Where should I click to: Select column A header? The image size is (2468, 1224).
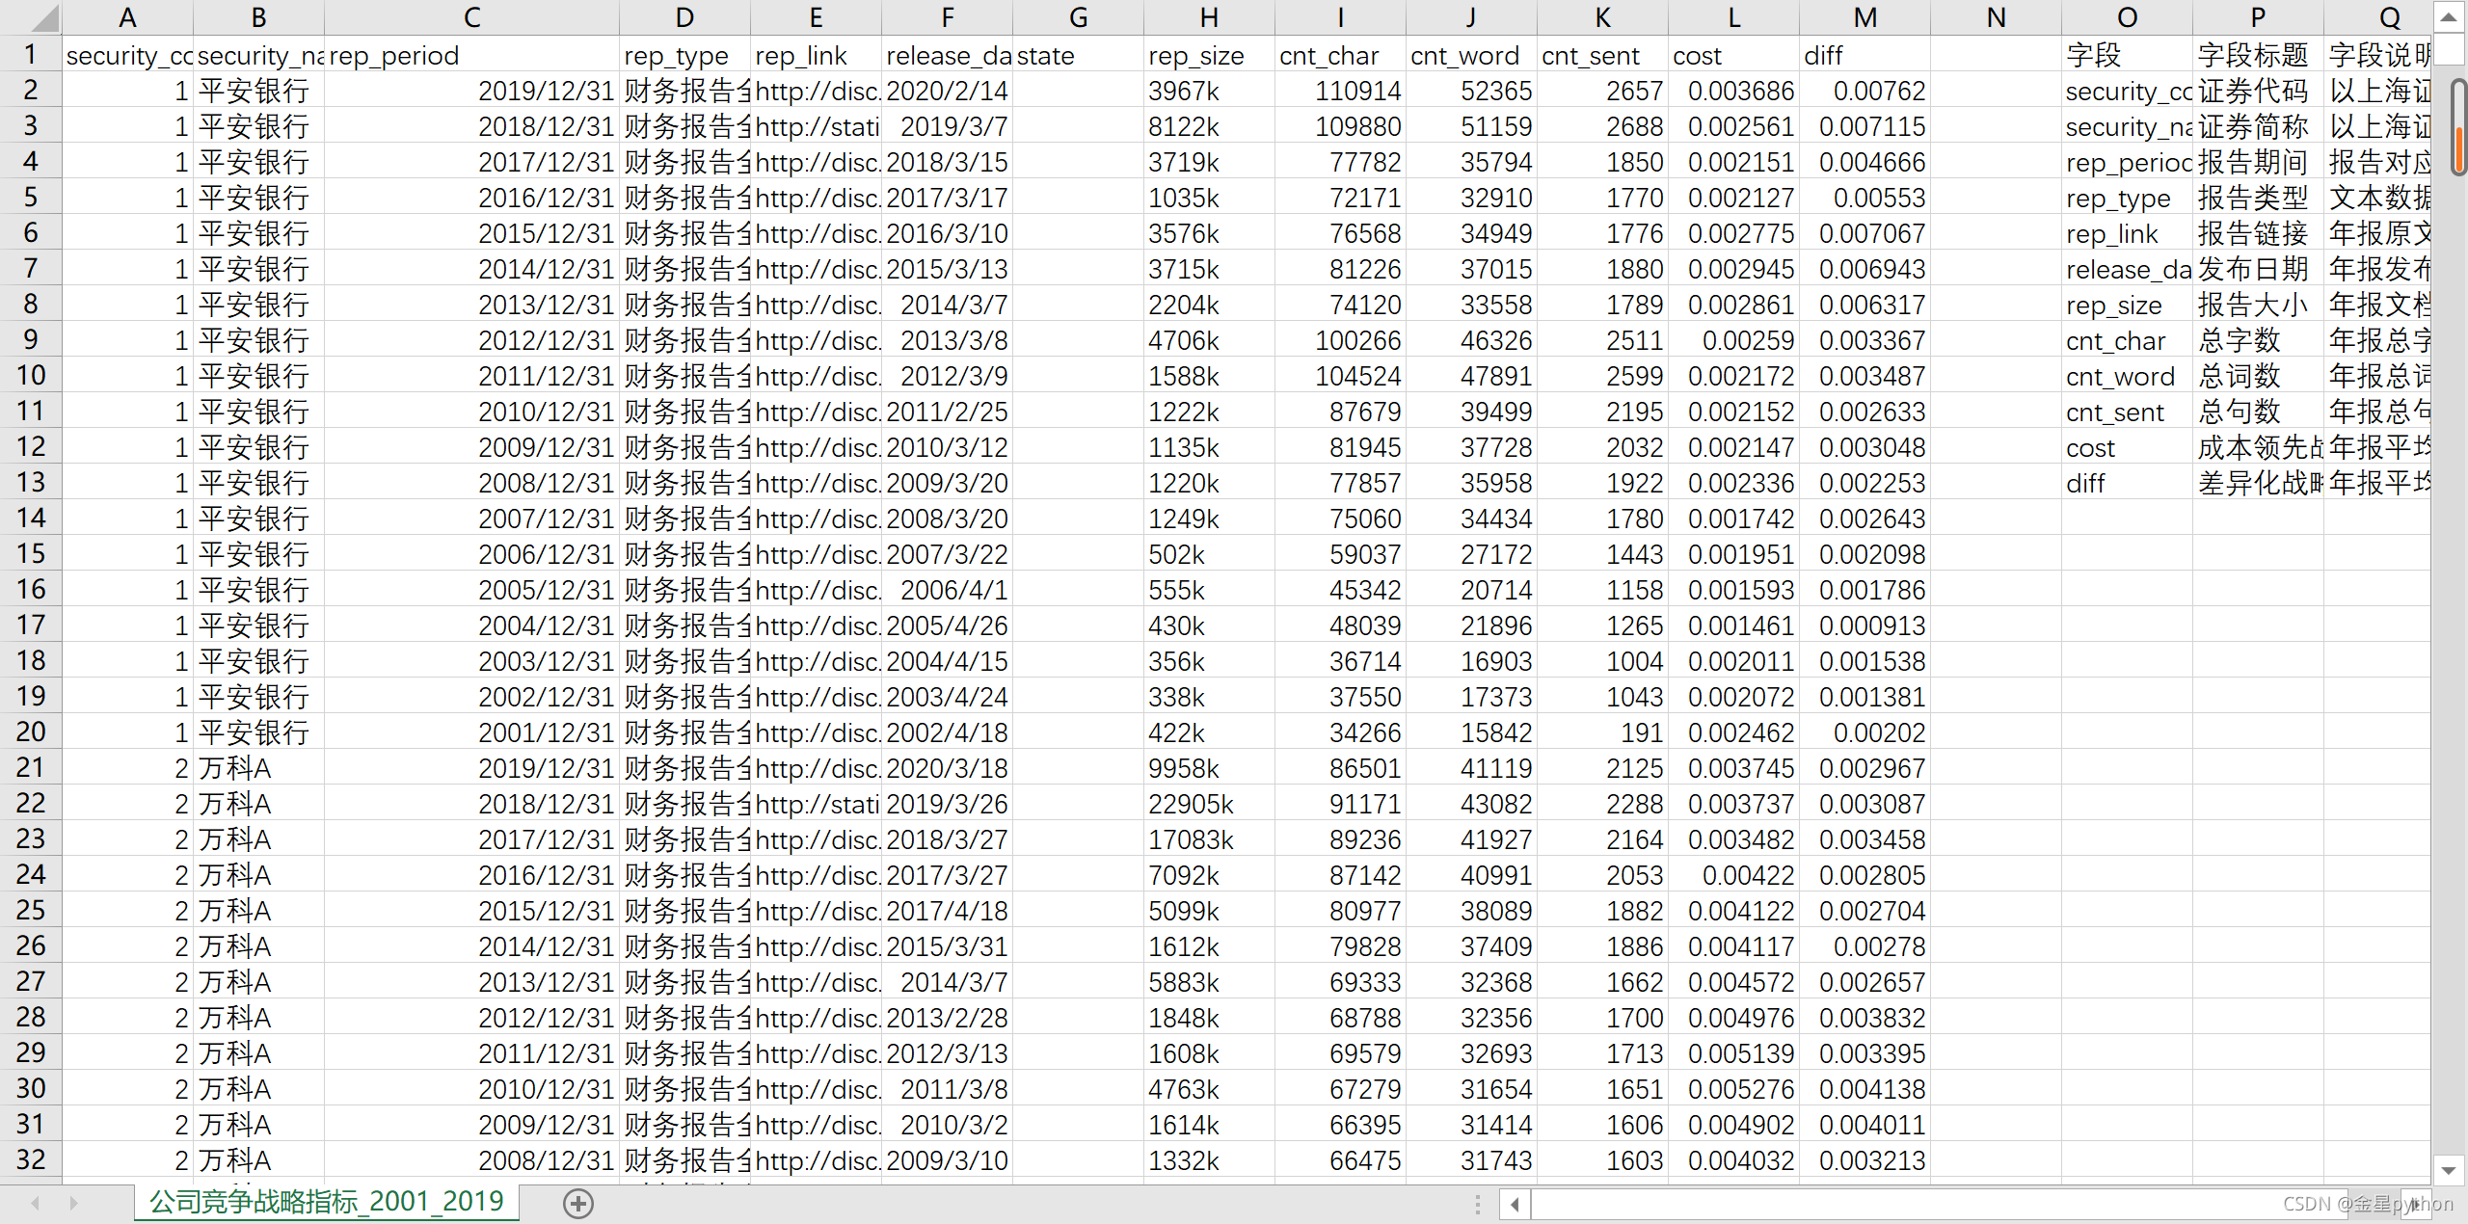127,17
